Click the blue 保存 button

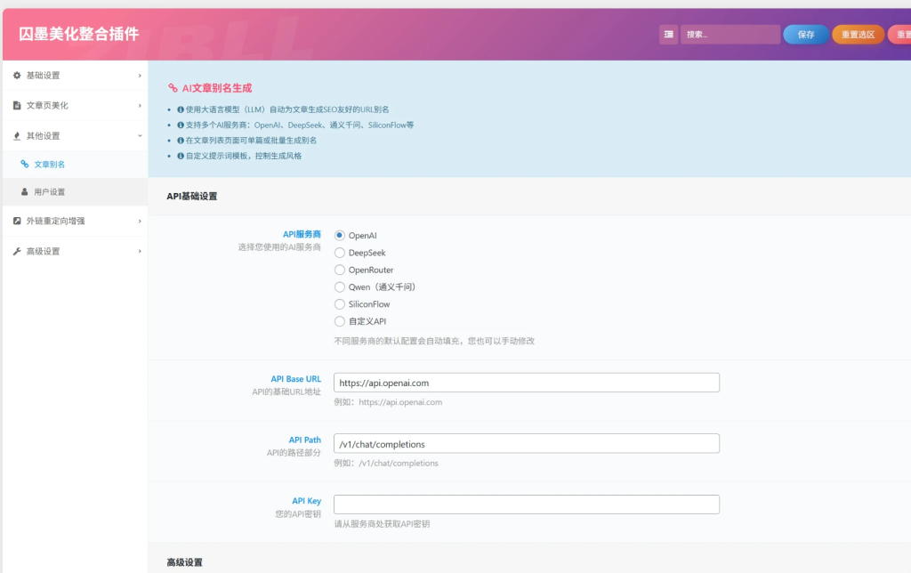tap(806, 35)
